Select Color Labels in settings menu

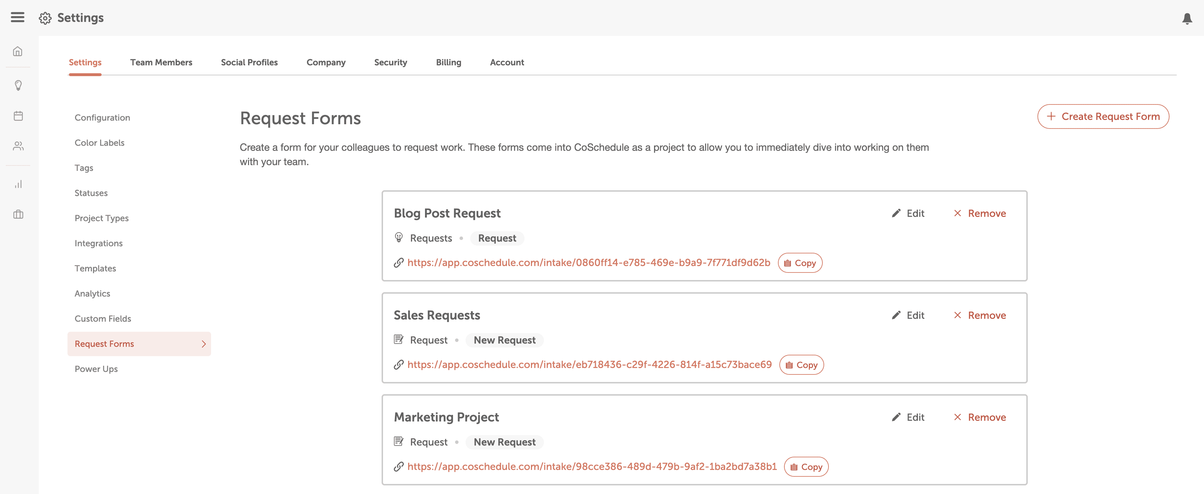(x=99, y=143)
